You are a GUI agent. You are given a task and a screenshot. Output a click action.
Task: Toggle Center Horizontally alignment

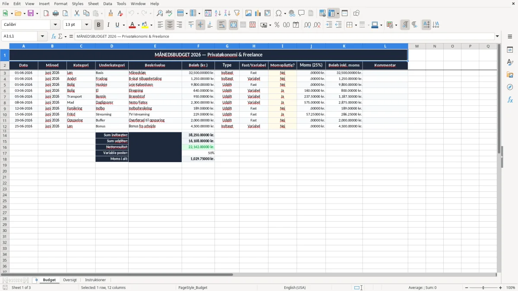tap(170, 25)
